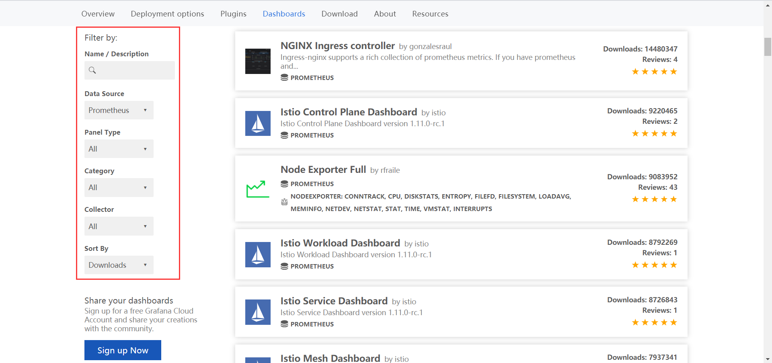Click the Istio Control Plane sailboat icon
The width and height of the screenshot is (772, 363).
pos(258,123)
